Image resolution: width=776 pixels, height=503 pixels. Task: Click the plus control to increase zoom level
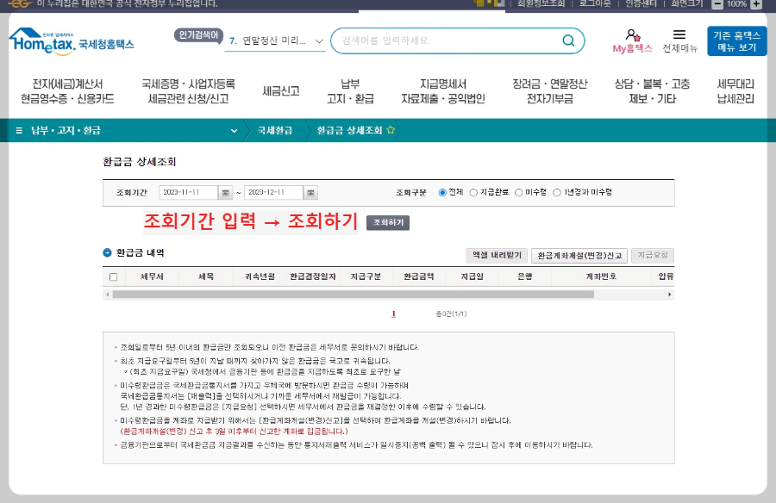[756, 5]
